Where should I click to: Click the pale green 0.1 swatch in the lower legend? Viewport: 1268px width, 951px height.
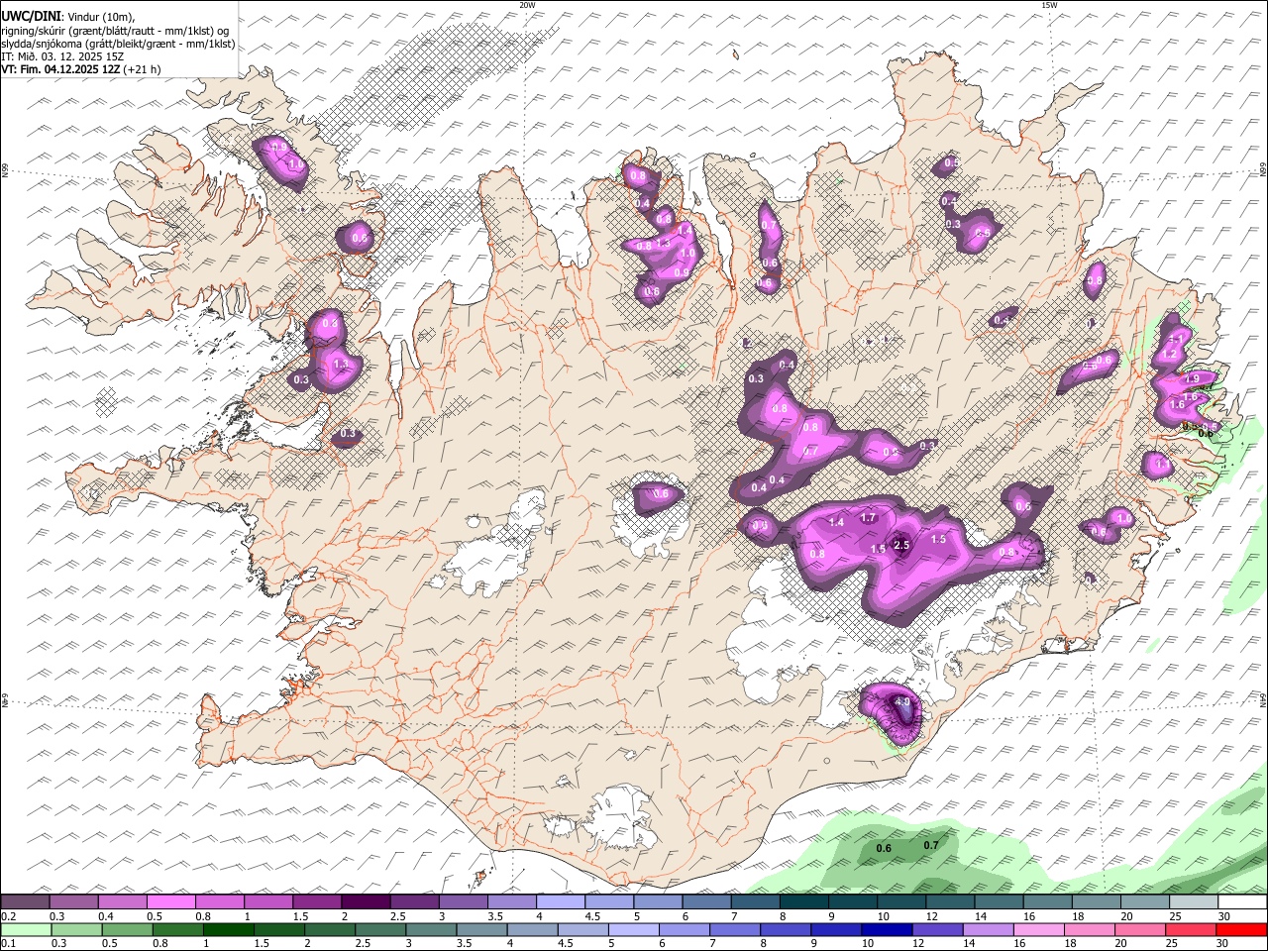27,929
